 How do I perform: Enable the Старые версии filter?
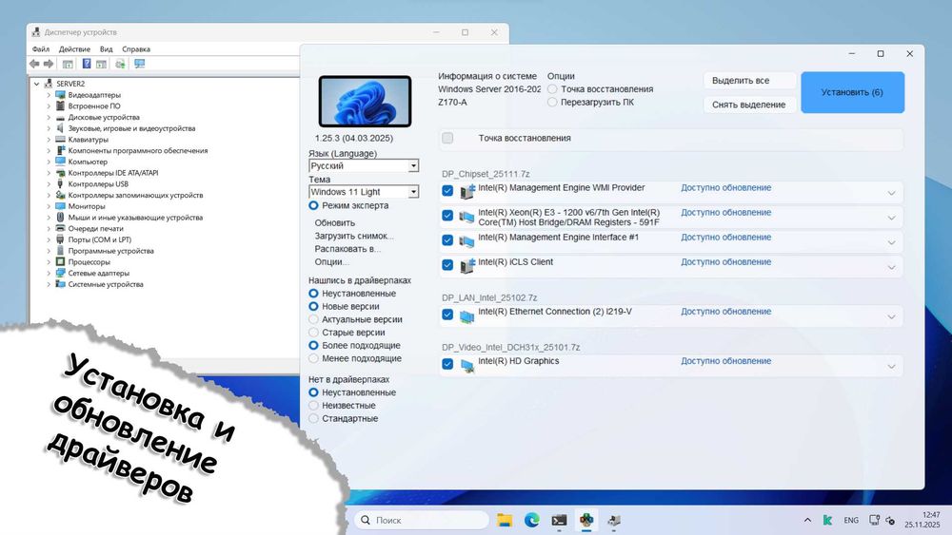point(313,332)
